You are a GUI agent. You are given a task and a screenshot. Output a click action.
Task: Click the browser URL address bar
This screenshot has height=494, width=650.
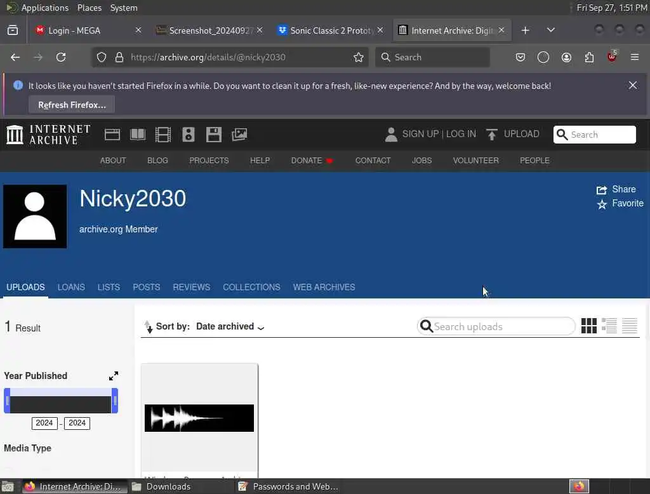(x=230, y=57)
